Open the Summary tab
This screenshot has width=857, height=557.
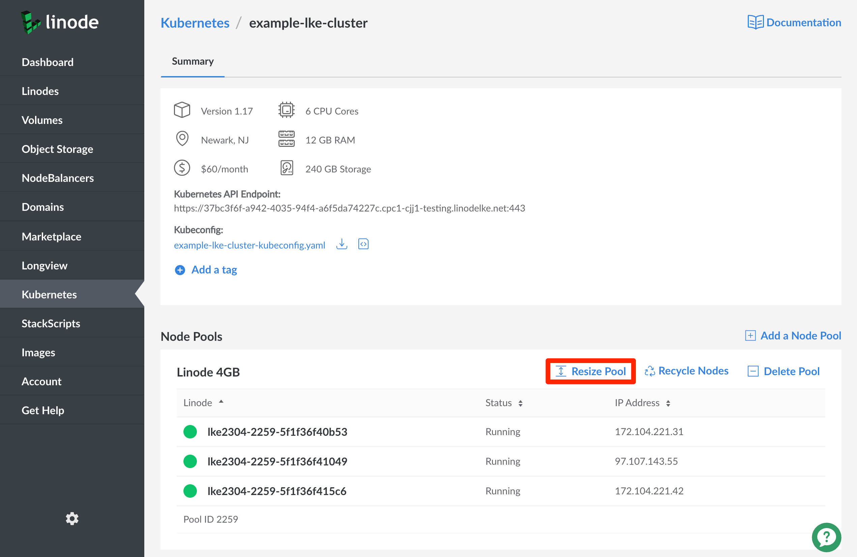coord(193,61)
